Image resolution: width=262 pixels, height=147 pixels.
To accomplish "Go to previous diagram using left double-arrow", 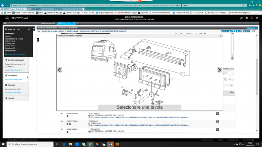I will pyautogui.click(x=60, y=70).
